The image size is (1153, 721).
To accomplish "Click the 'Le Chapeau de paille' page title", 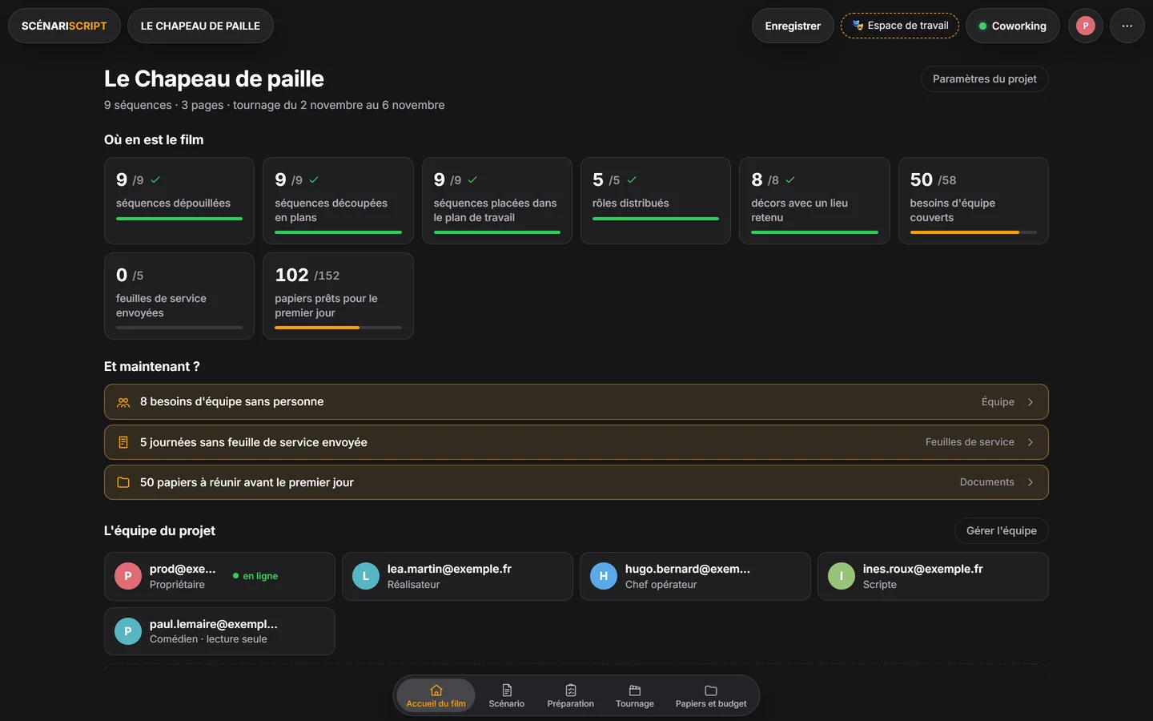I will pyautogui.click(x=214, y=79).
